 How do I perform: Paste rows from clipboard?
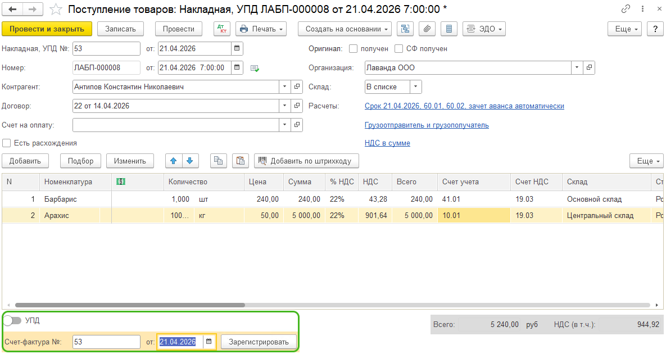tap(241, 161)
